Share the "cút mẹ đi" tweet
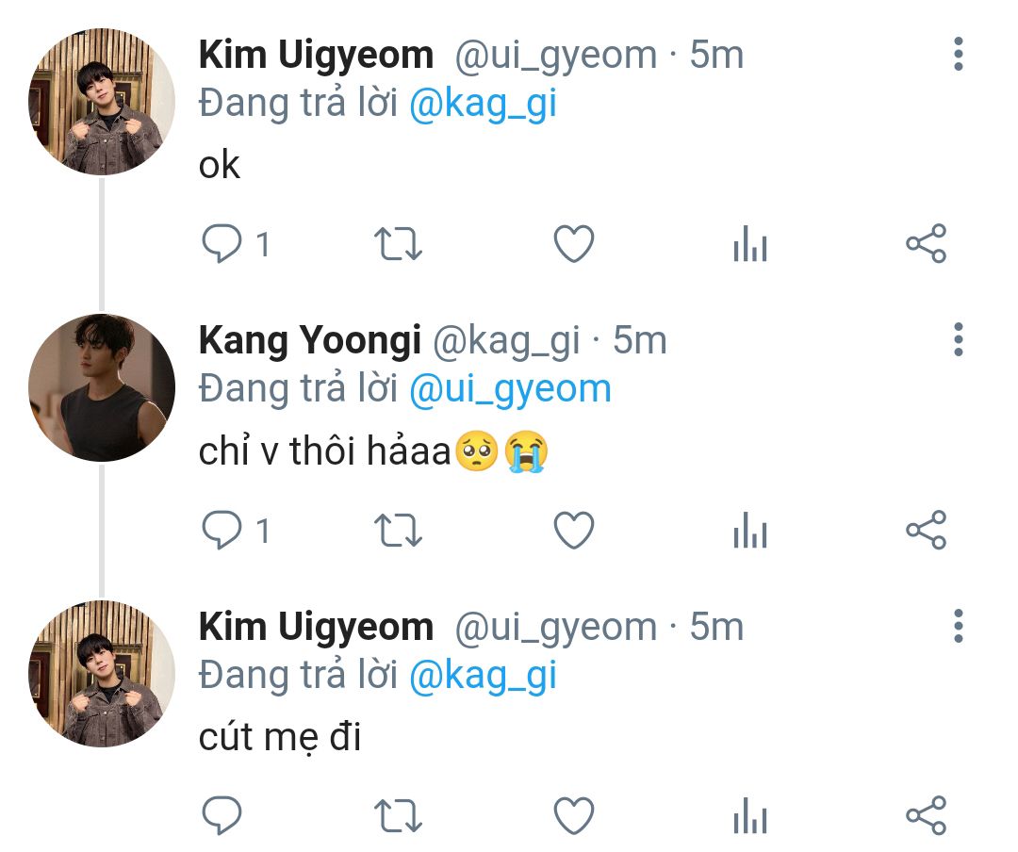The width and height of the screenshot is (1018, 852). 926,815
